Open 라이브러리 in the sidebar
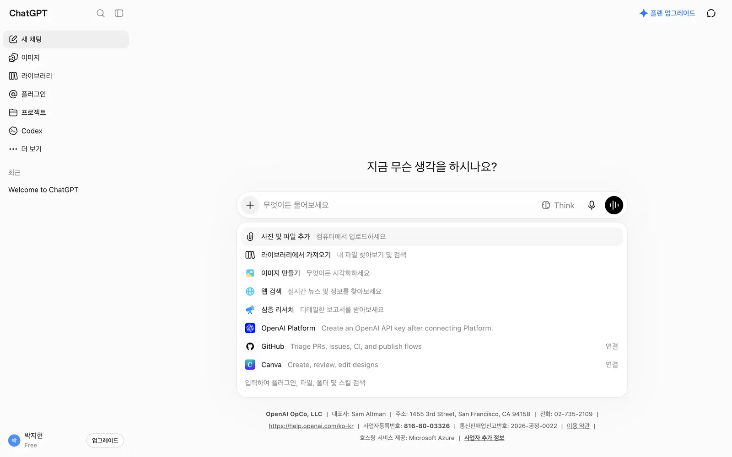The image size is (732, 457). pos(66,76)
